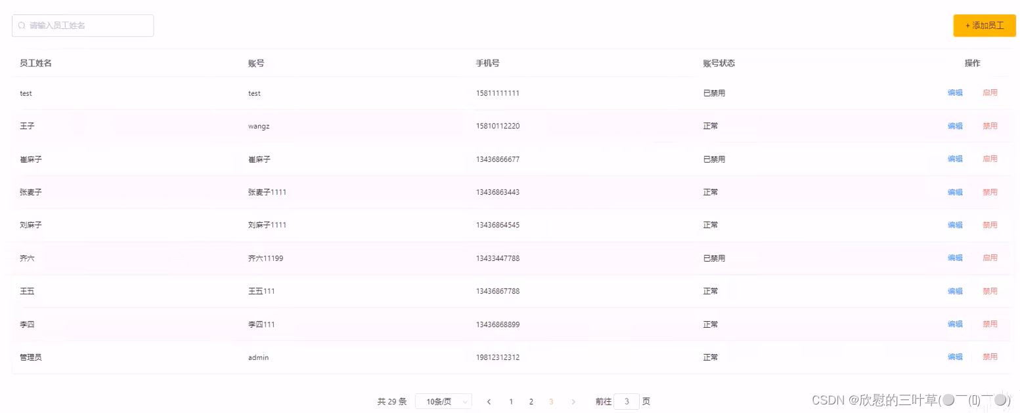Click 正常 status in 王子 row
The image size is (1020, 413).
[x=711, y=126]
